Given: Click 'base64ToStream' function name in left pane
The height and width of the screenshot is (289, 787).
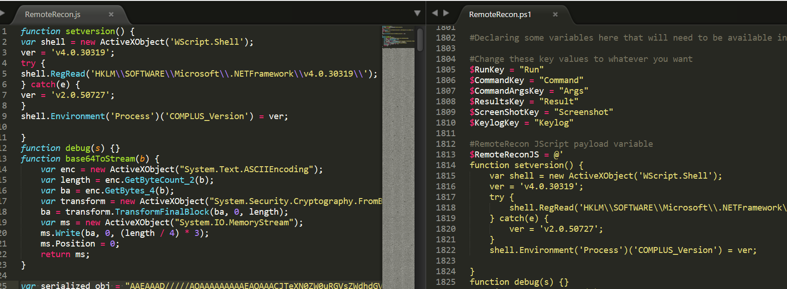Looking at the screenshot, I should 100,159.
